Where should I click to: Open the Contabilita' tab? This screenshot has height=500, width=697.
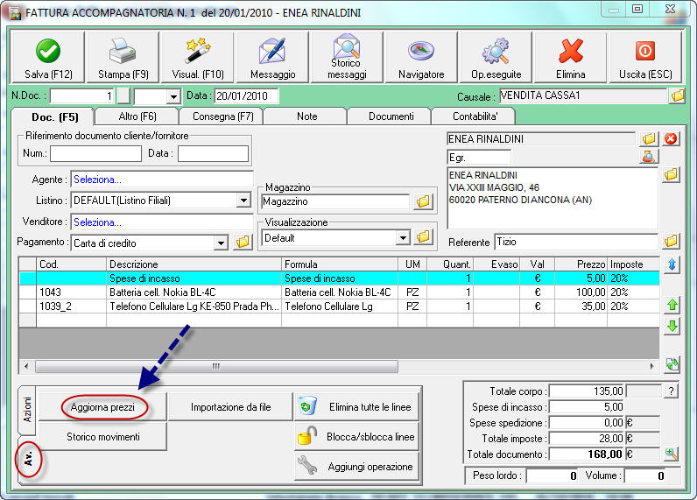475,116
